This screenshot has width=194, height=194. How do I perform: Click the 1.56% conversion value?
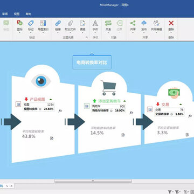pos(179,114)
